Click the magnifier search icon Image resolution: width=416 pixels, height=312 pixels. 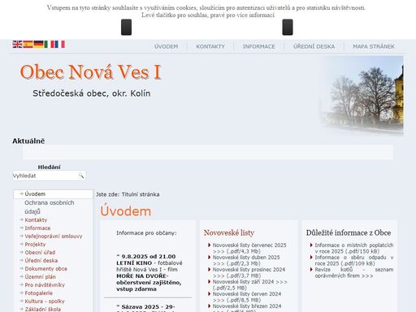click(81, 175)
